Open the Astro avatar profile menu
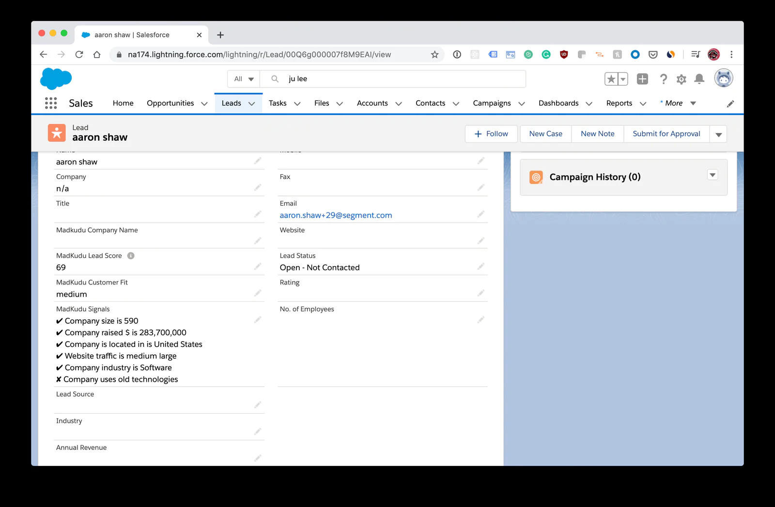This screenshot has width=775, height=507. (723, 78)
